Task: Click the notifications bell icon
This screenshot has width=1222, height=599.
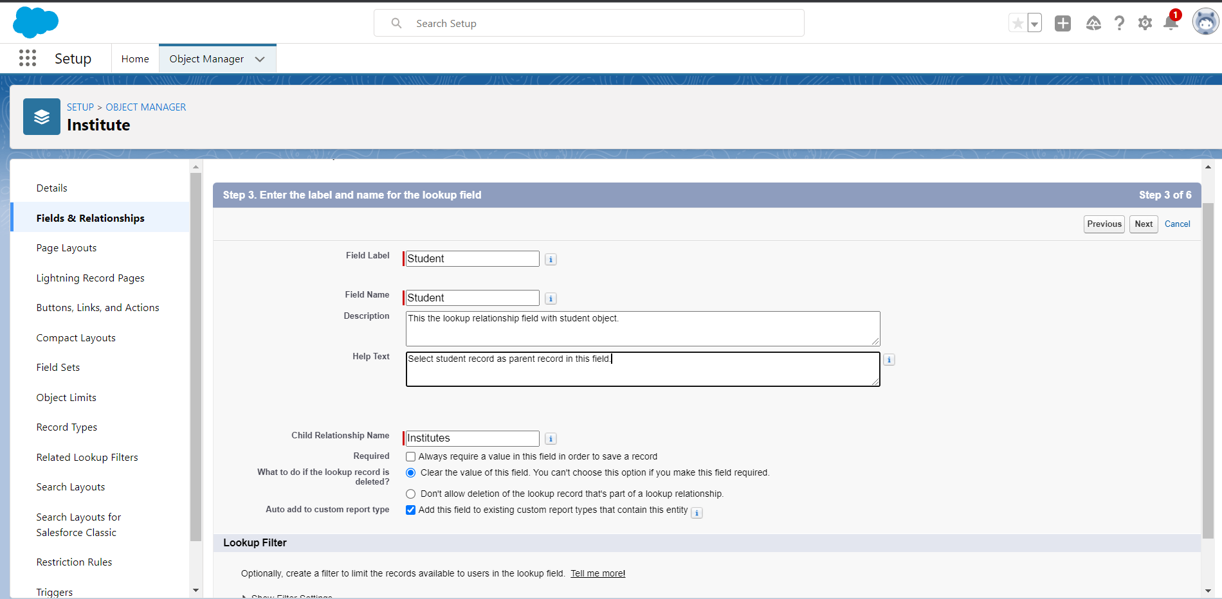Action: pyautogui.click(x=1171, y=23)
